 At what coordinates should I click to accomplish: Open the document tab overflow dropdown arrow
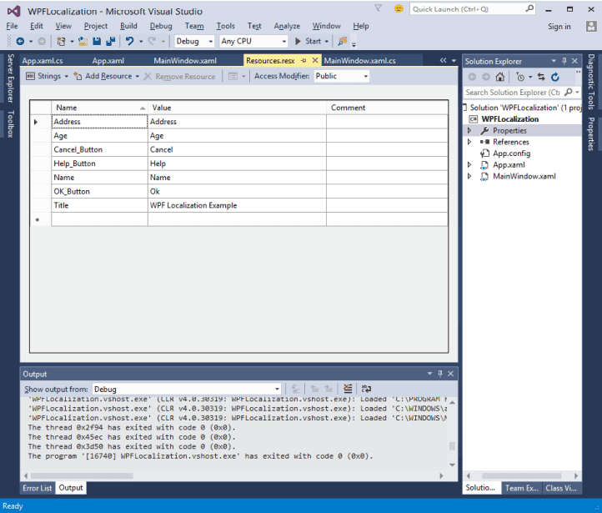tap(454, 61)
